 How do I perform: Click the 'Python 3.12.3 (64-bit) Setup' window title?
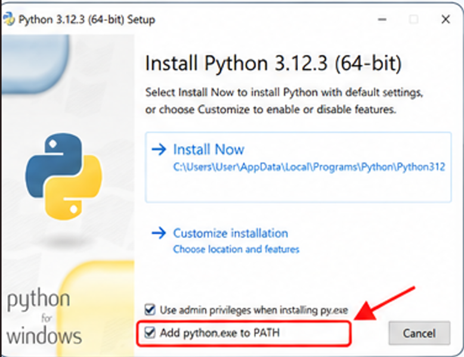(x=86, y=20)
